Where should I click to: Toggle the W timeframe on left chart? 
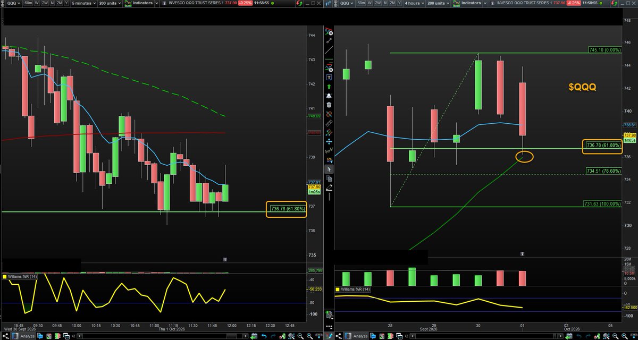37,3
